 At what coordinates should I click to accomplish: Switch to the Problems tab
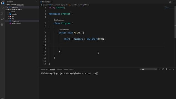click(44, 69)
